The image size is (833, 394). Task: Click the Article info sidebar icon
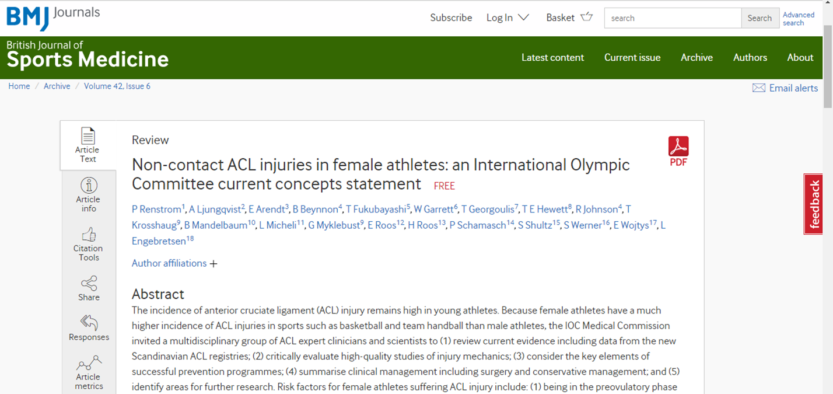pyautogui.click(x=89, y=186)
